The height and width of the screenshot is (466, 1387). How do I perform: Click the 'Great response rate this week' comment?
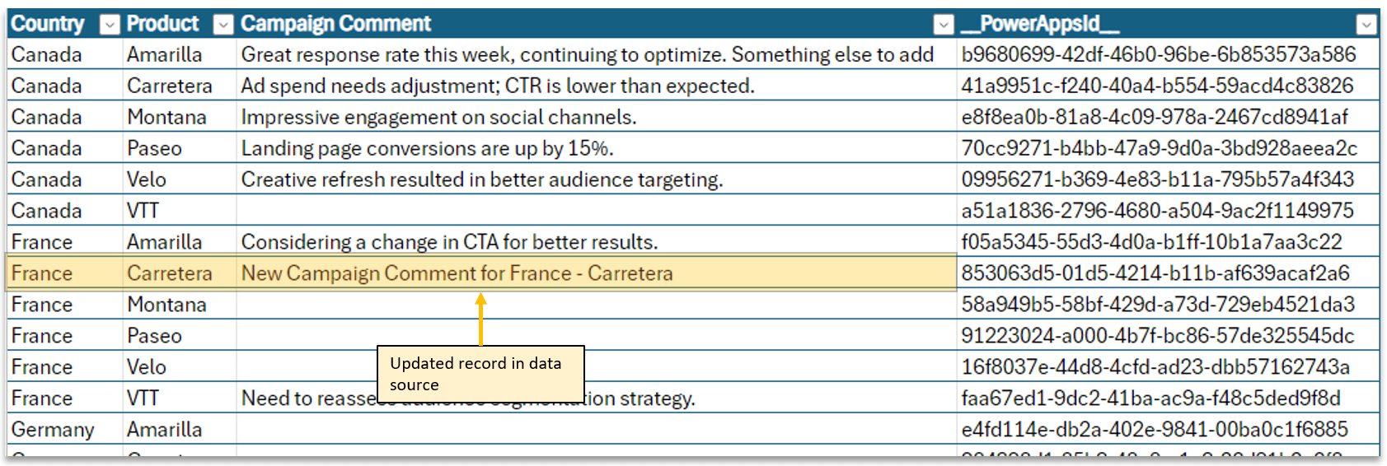587,55
